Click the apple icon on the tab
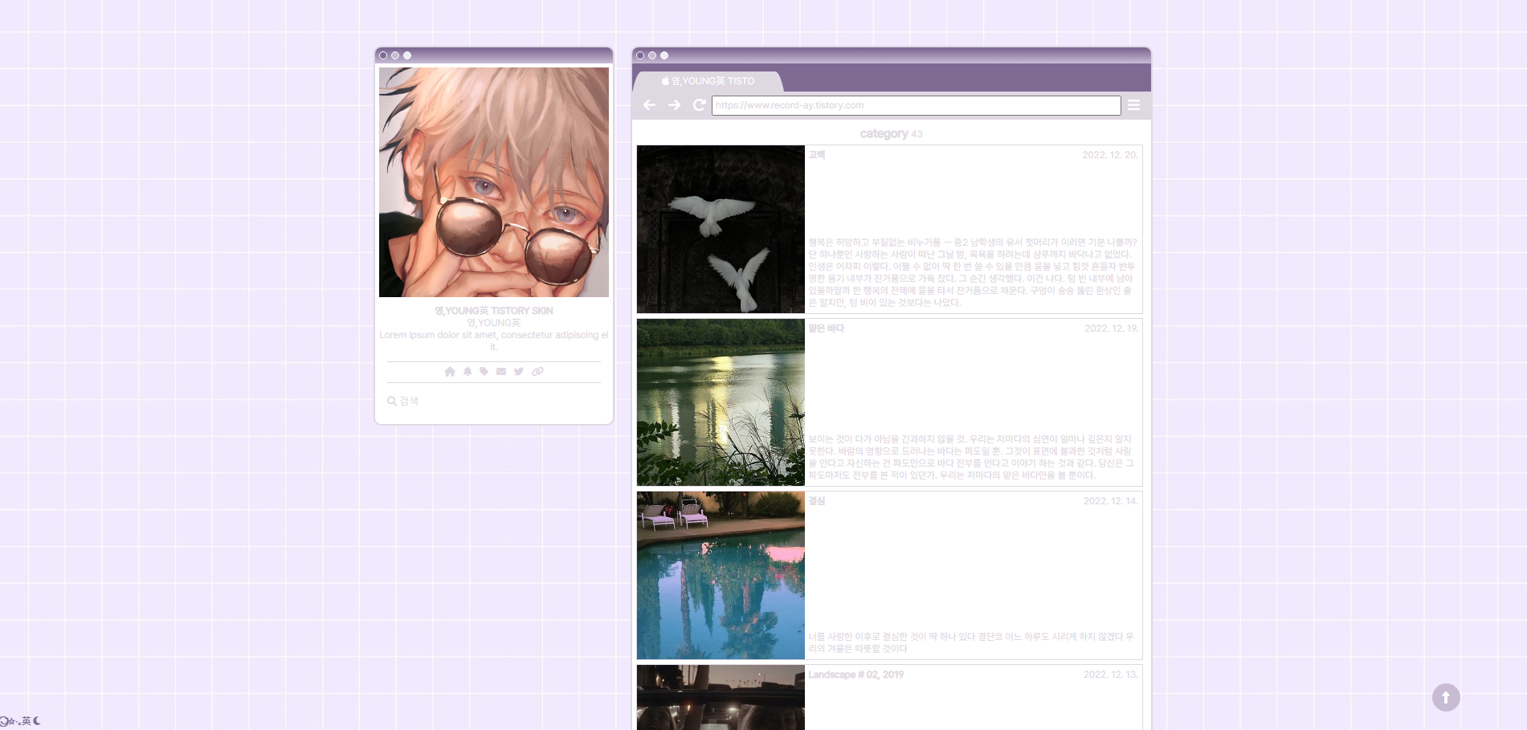1527x730 pixels. (665, 81)
